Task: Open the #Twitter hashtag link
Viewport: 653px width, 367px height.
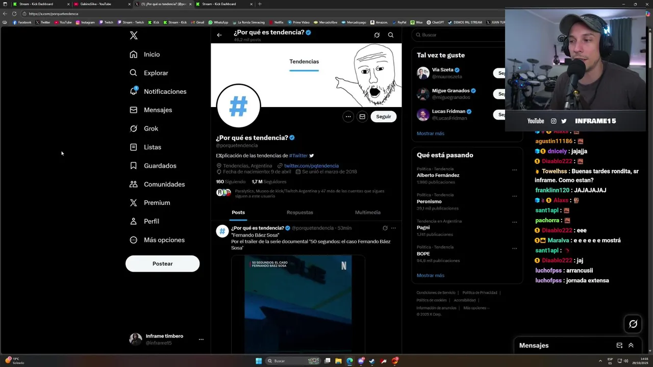Action: pyautogui.click(x=298, y=155)
